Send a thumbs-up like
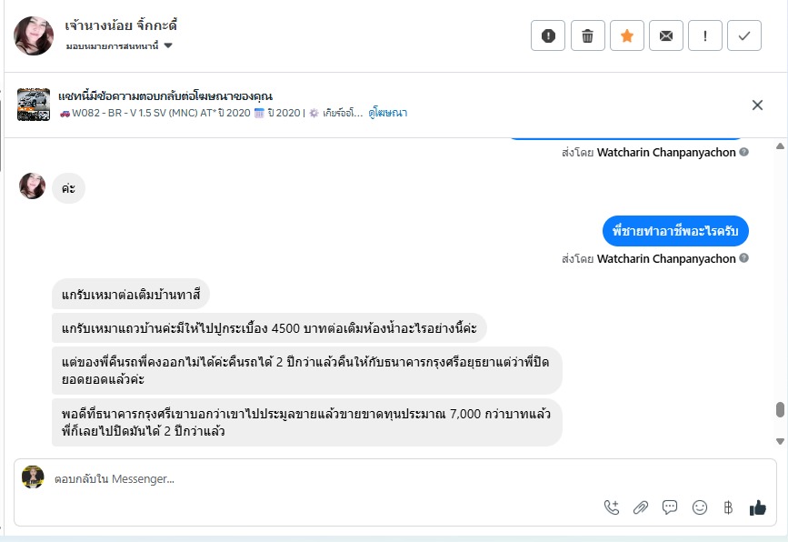788x542 pixels. (x=757, y=507)
